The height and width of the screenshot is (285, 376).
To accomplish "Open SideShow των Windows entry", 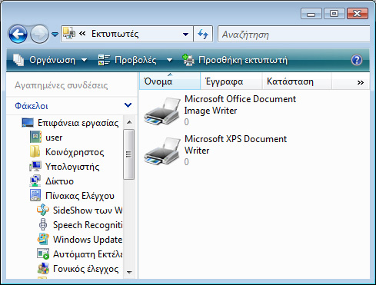I will click(88, 210).
